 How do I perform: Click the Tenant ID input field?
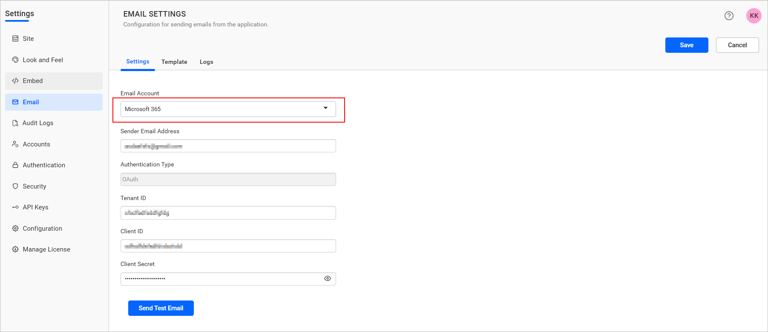228,213
